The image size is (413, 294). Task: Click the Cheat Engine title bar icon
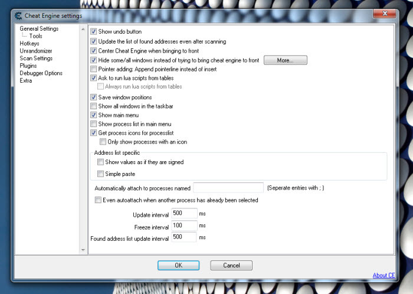[x=18, y=16]
